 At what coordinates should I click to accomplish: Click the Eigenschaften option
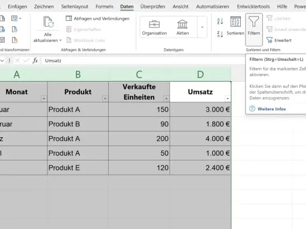pos(84,29)
